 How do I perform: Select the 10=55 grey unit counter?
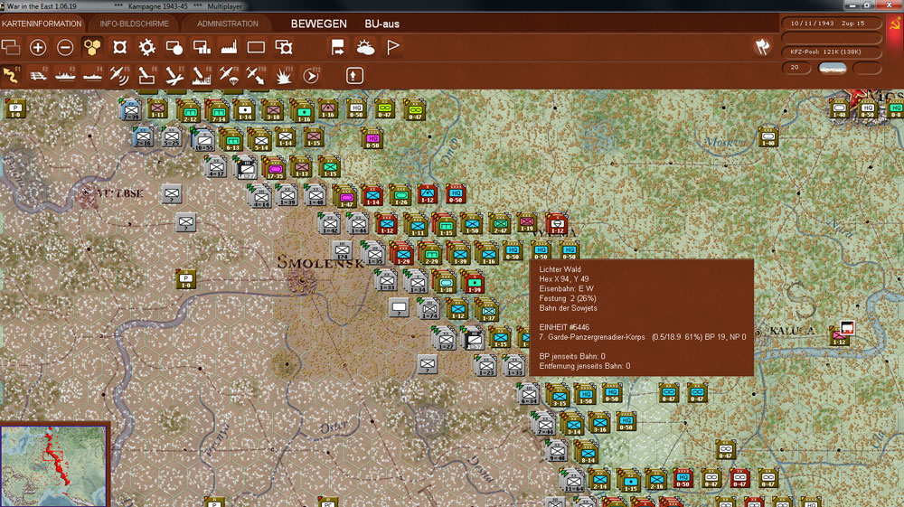coord(203,140)
